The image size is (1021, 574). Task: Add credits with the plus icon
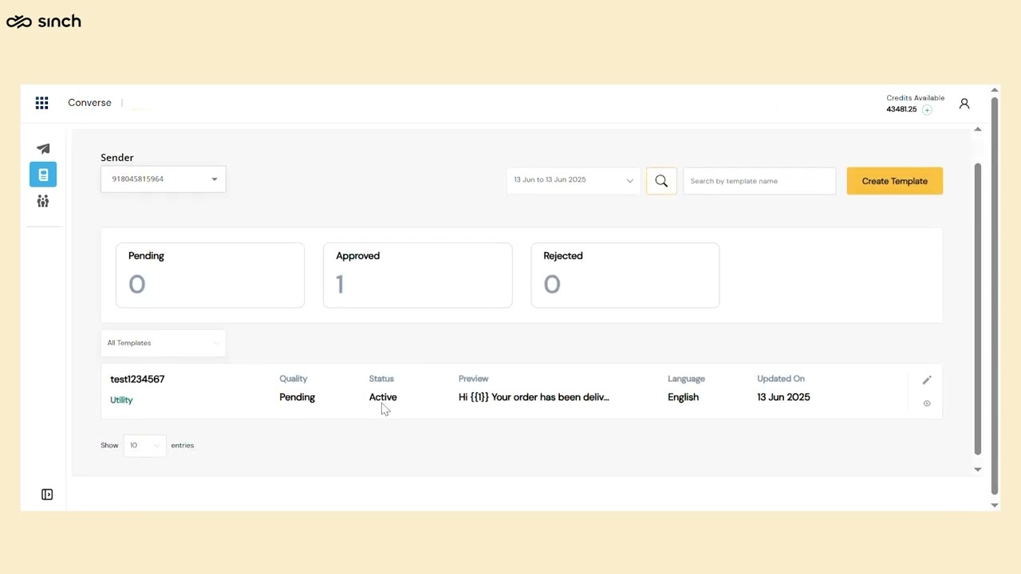pyautogui.click(x=927, y=110)
